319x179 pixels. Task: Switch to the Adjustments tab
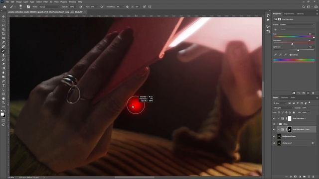[289, 14]
